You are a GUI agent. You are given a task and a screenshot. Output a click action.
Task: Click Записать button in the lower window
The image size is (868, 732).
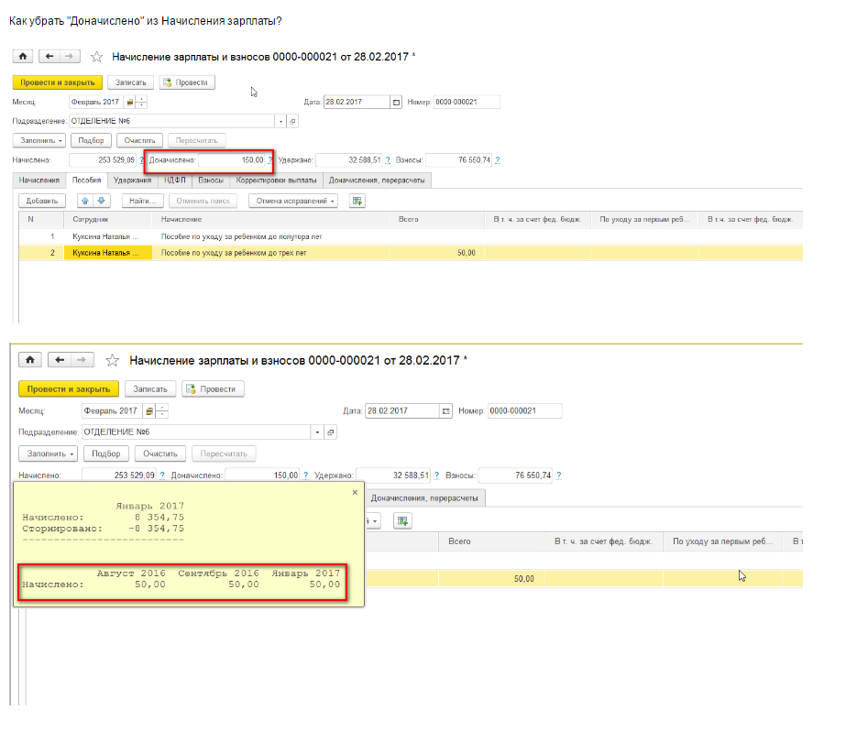pyautogui.click(x=149, y=388)
